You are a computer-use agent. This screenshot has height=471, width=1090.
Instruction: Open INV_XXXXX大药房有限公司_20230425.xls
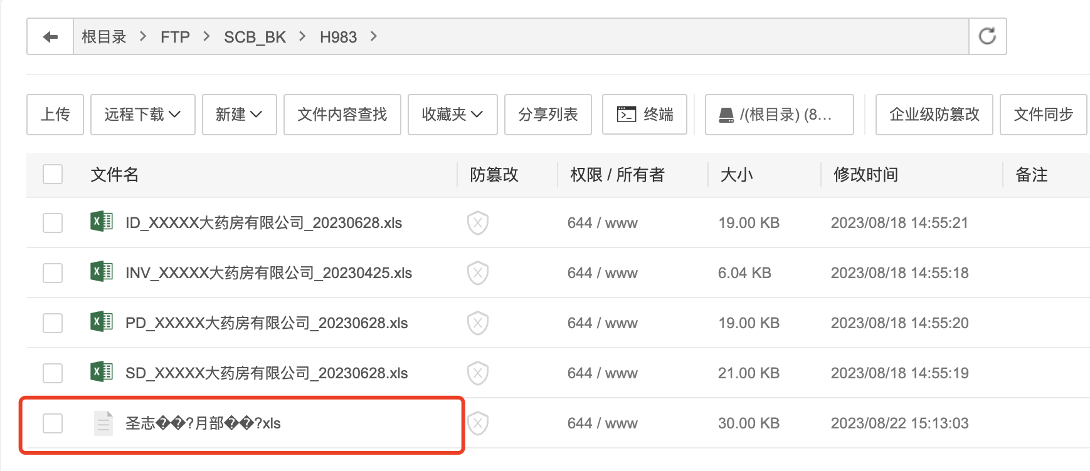268,273
